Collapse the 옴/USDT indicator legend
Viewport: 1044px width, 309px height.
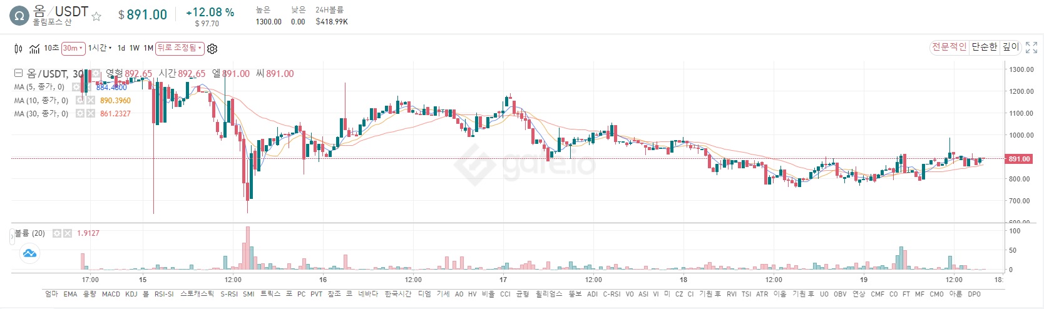click(x=18, y=73)
